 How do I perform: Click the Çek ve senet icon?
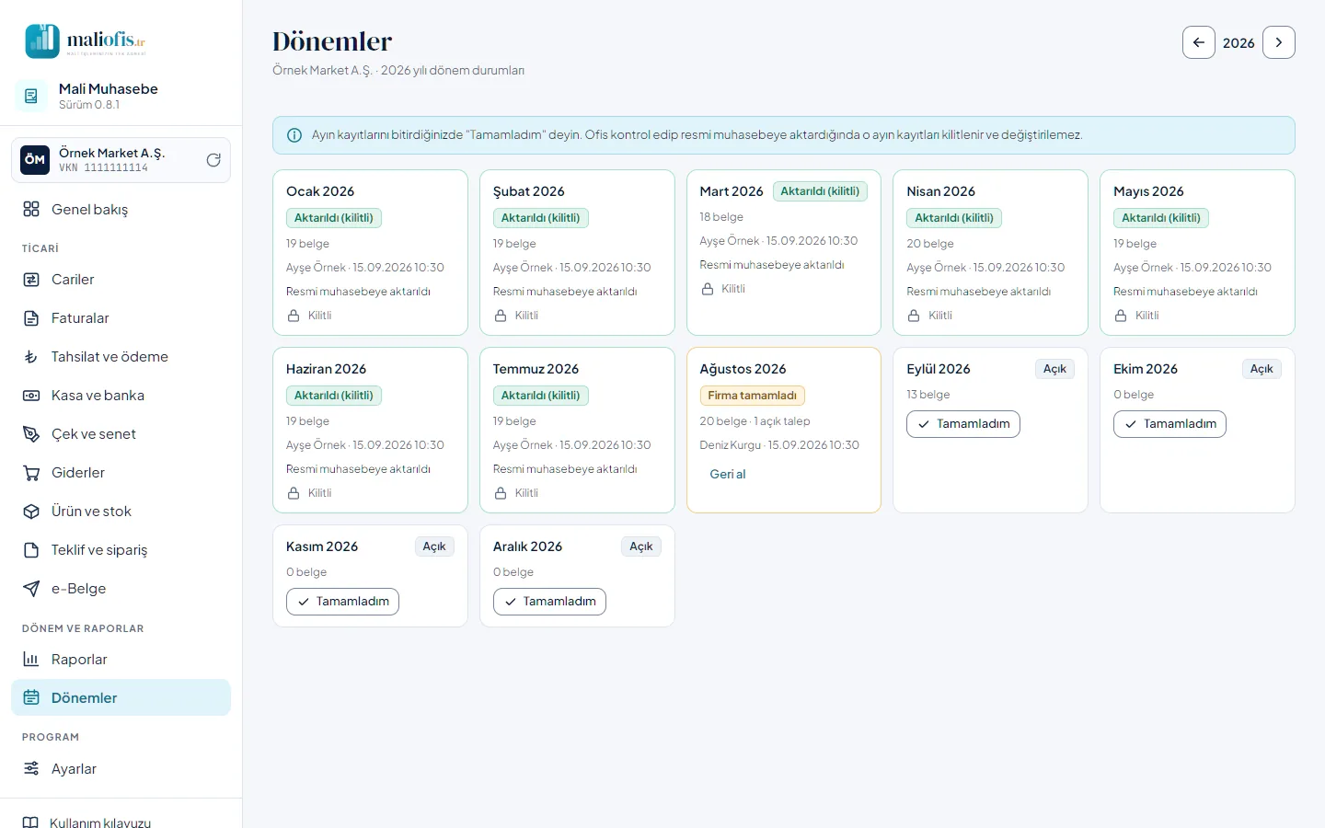[31, 434]
